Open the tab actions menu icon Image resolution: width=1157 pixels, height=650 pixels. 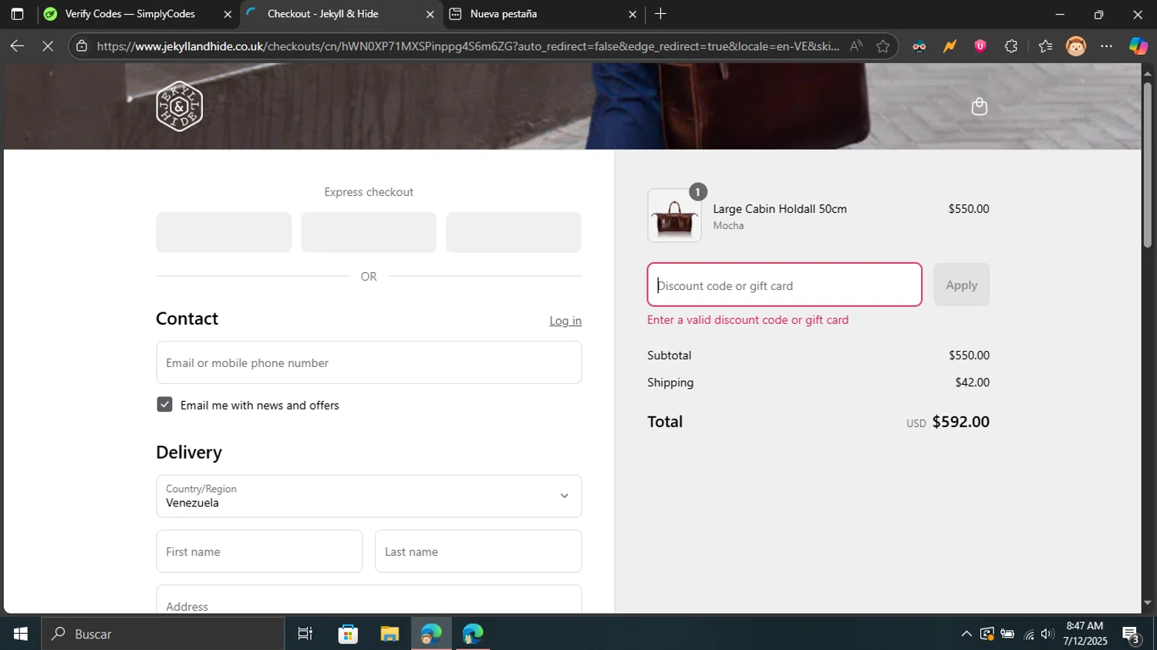(17, 14)
